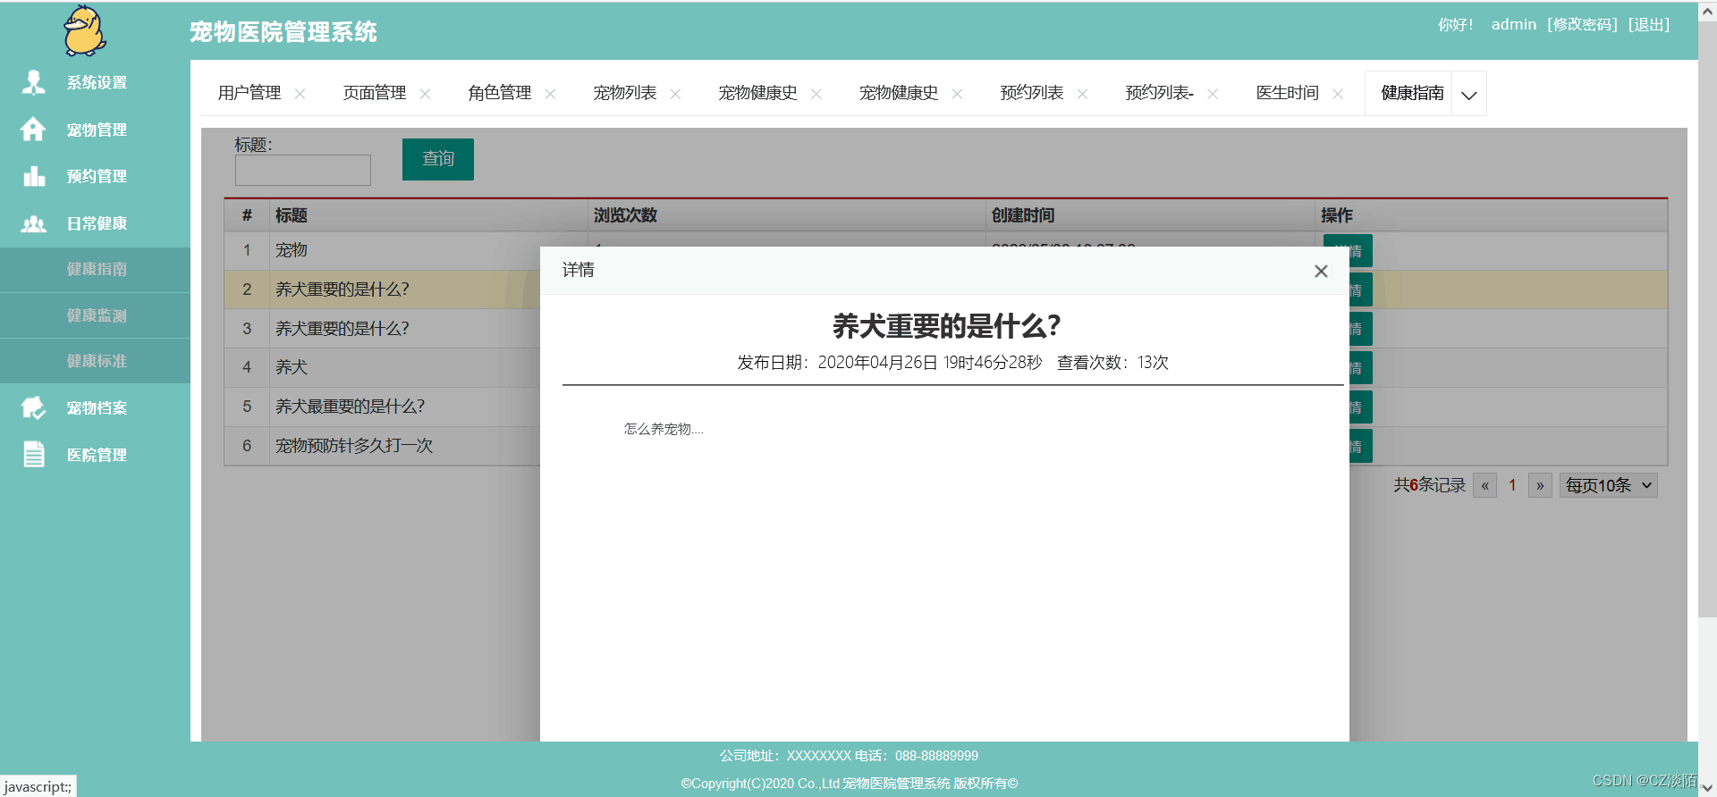Click the 宠物管理 house icon

(x=33, y=130)
